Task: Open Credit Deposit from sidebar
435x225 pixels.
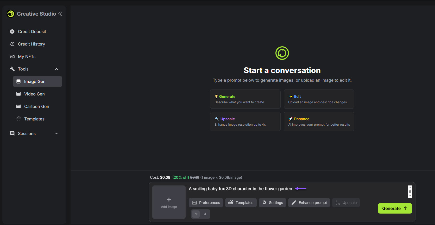Action: [x=32, y=31]
